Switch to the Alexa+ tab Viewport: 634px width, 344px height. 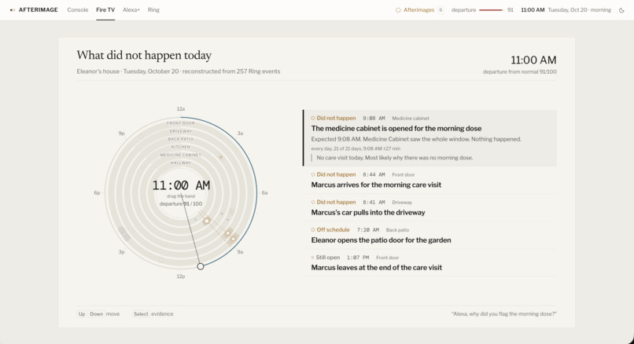tap(131, 10)
